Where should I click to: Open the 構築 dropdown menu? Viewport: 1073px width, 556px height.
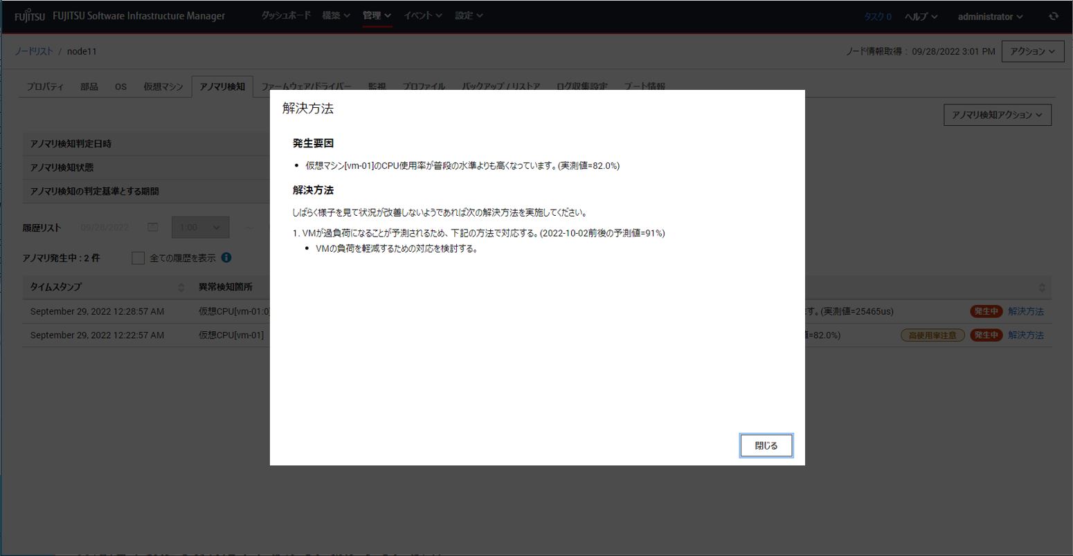click(336, 15)
